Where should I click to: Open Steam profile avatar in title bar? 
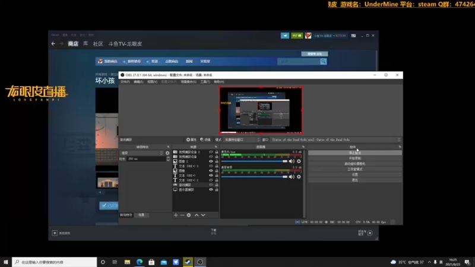[x=308, y=36]
